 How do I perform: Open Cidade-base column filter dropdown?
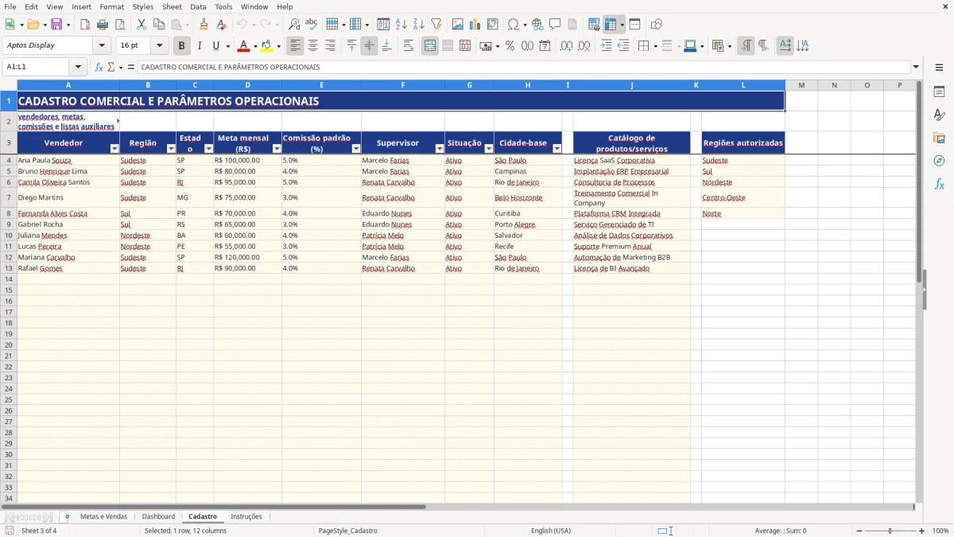556,149
